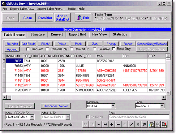
Task: Toggle the Deleted Only checkbox
Action: tap(47, 49)
